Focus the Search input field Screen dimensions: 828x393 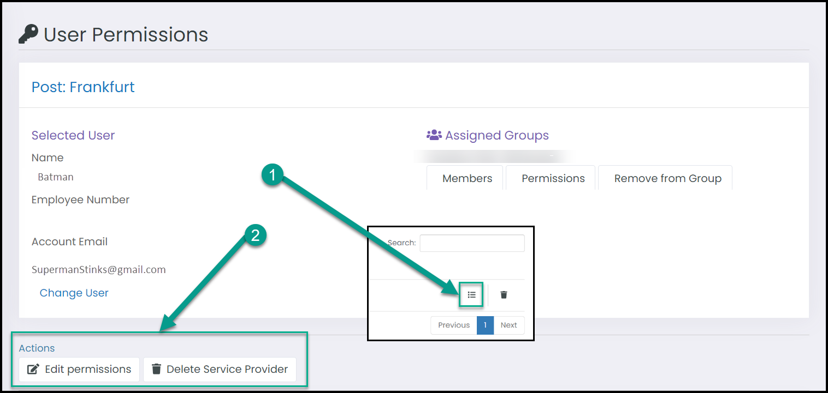pos(472,243)
